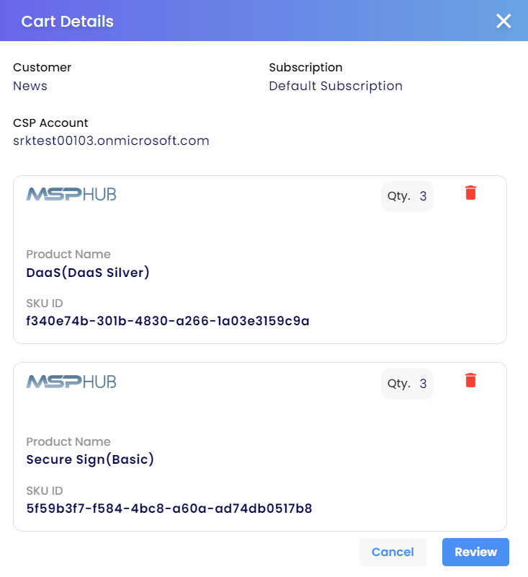Screen dimensions: 528x577
Task: Click SKU ID starting with 5f59b3f7
Action: (169, 508)
